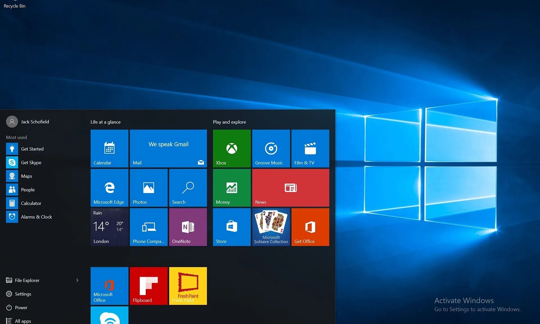Screen dimensions: 540x324
Task: Open the Calendar tile
Action: [x=109, y=148]
